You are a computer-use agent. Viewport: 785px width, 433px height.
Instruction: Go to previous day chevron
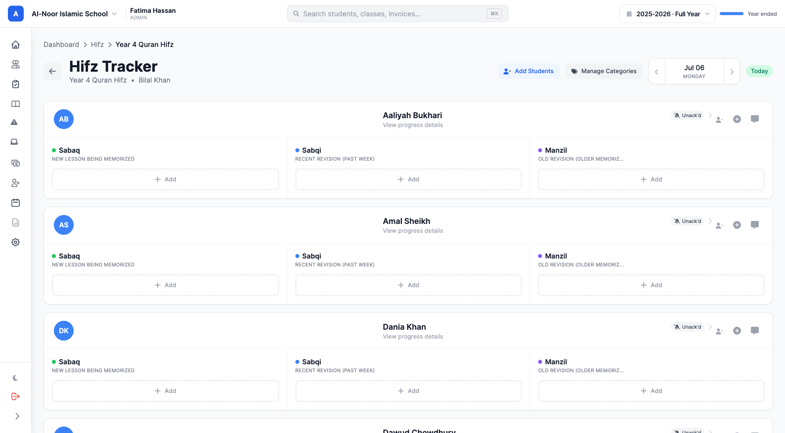tap(656, 72)
